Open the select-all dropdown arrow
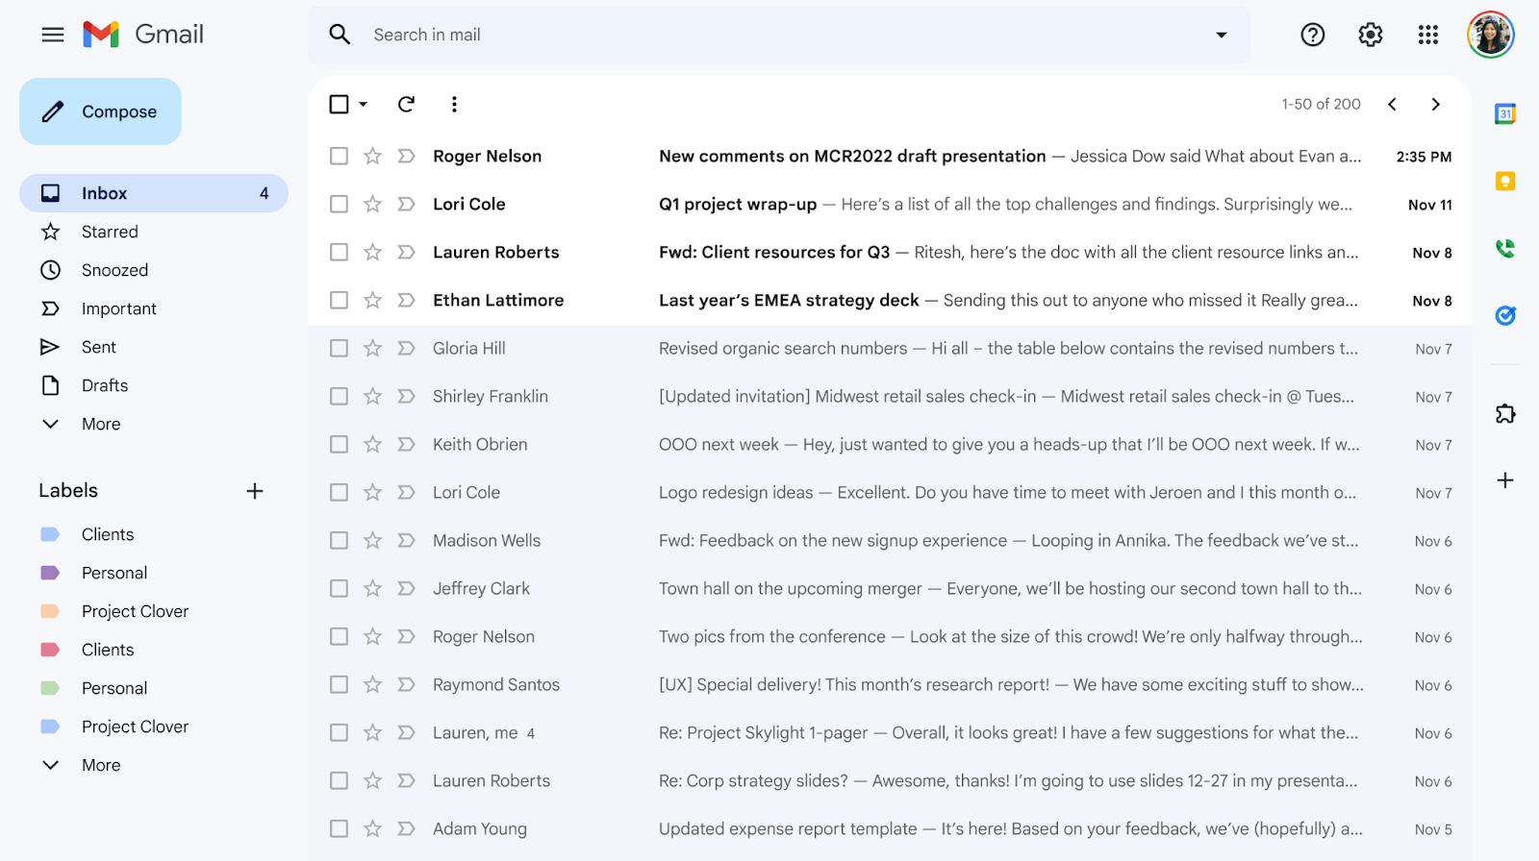The width and height of the screenshot is (1539, 861). point(364,104)
